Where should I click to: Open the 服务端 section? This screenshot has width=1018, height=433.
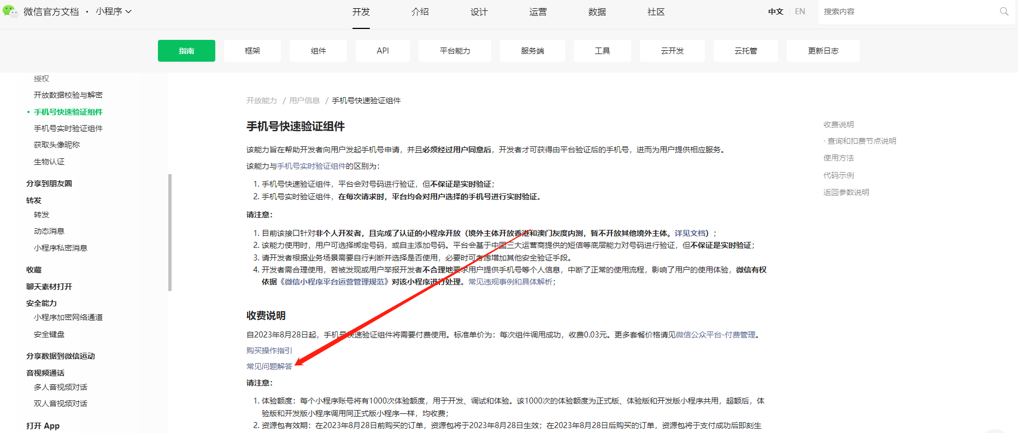pyautogui.click(x=533, y=51)
